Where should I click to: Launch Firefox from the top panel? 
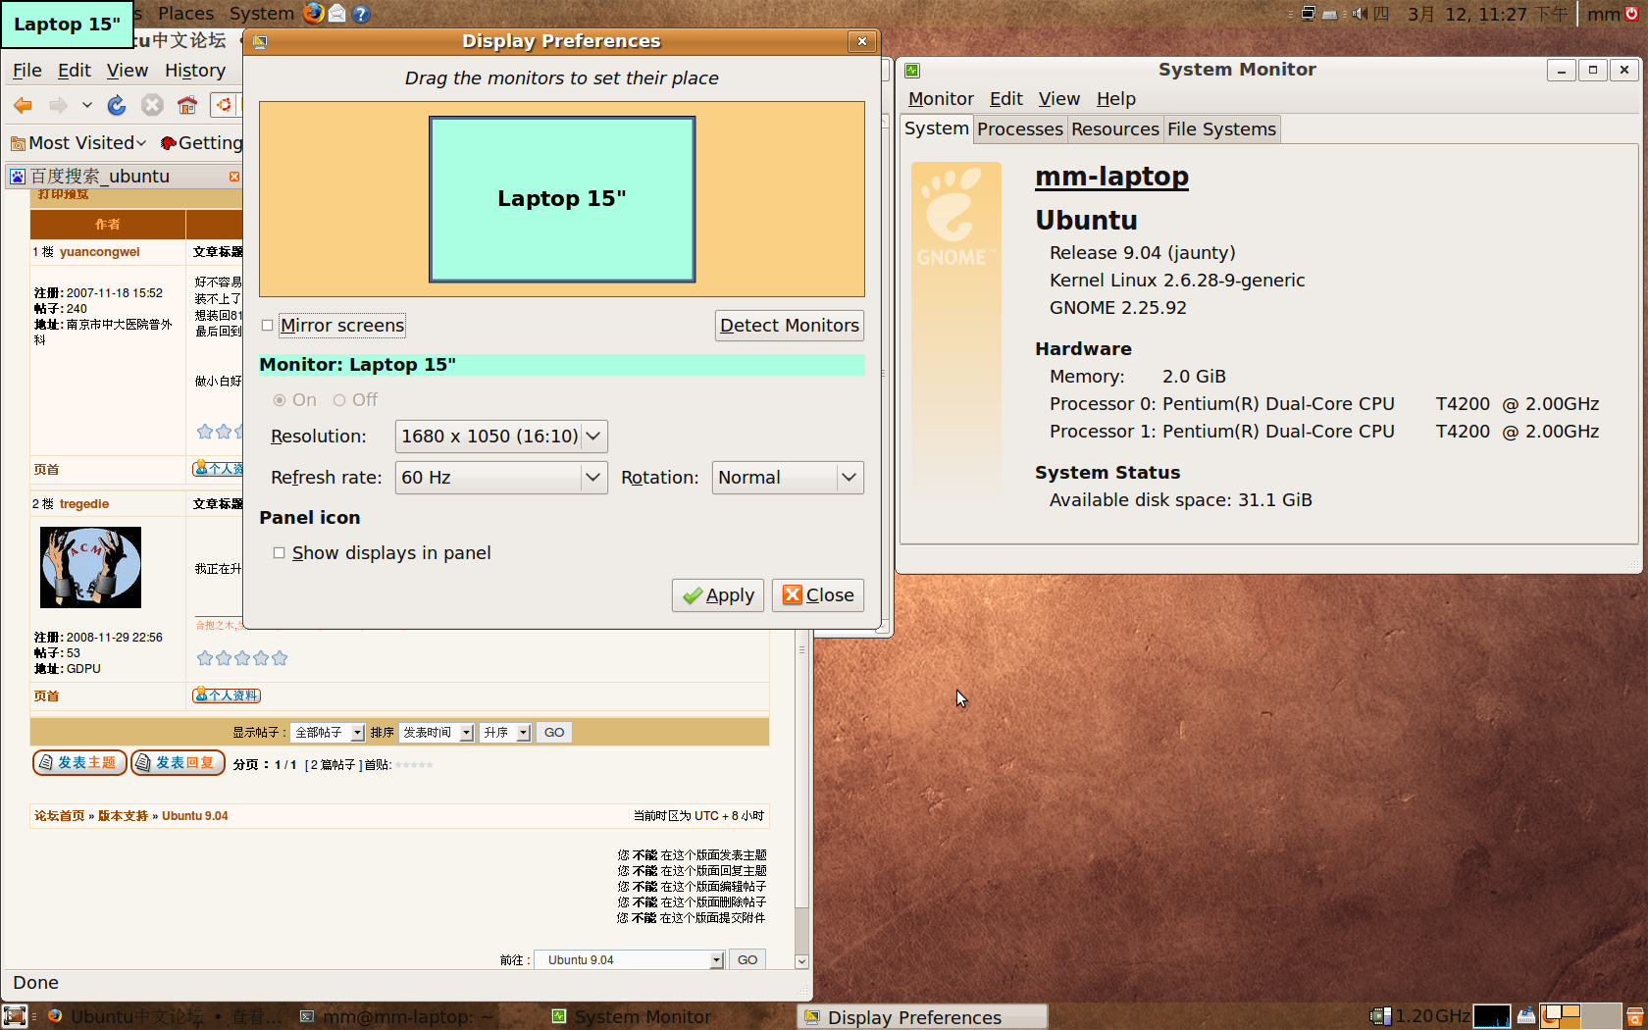tap(314, 13)
